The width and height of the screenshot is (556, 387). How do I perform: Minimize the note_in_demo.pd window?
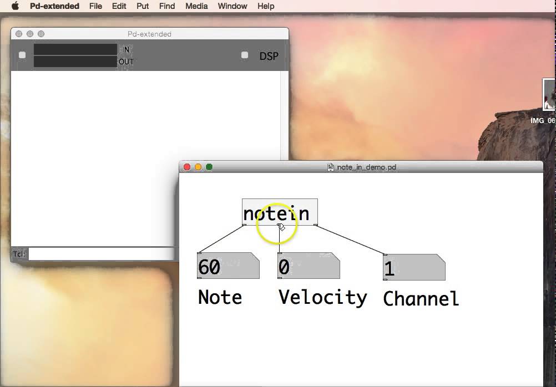tap(198, 167)
